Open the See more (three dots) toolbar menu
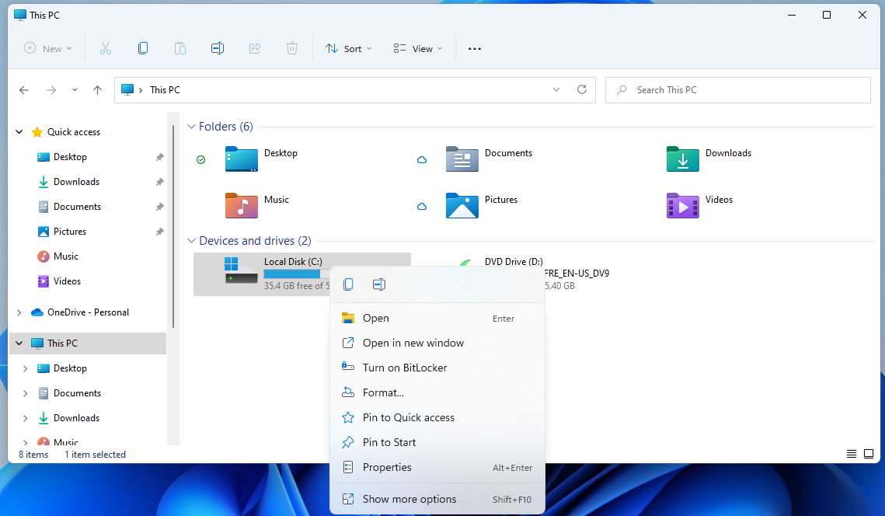The height and width of the screenshot is (516, 885). tap(475, 48)
